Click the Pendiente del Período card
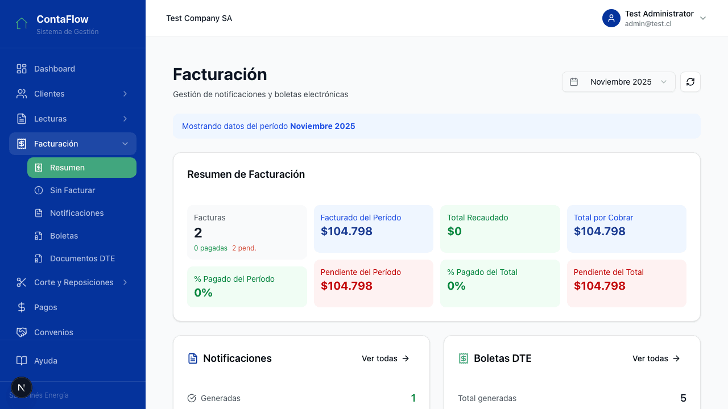 [374, 283]
